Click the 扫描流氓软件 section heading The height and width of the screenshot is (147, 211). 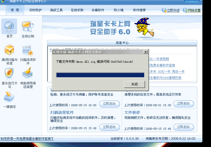click(62, 113)
